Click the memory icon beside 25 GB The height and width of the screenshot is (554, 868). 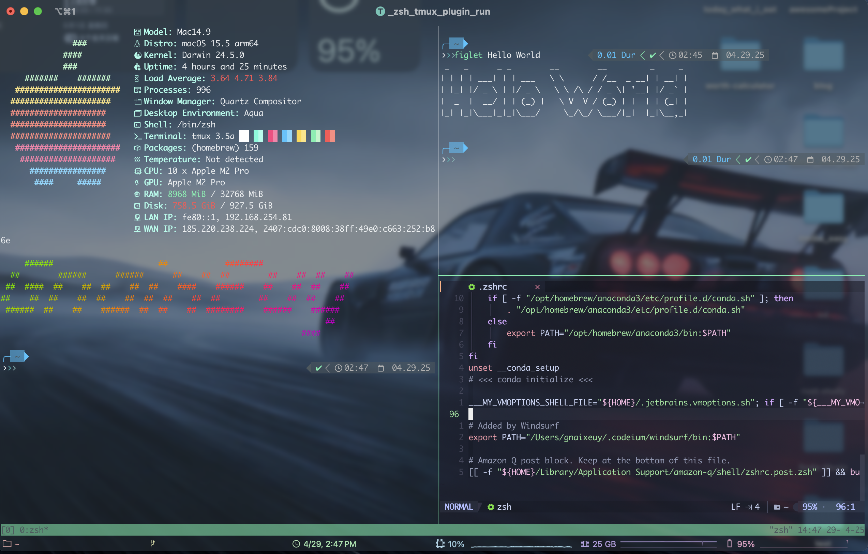click(x=585, y=544)
